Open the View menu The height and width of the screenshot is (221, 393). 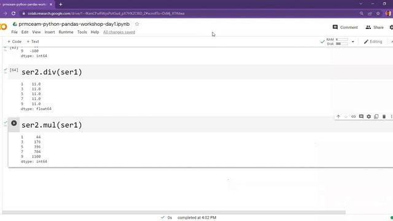point(36,32)
